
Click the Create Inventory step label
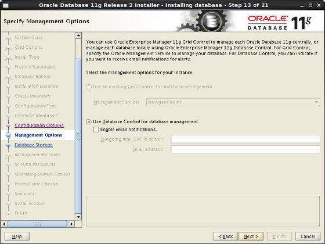point(32,96)
